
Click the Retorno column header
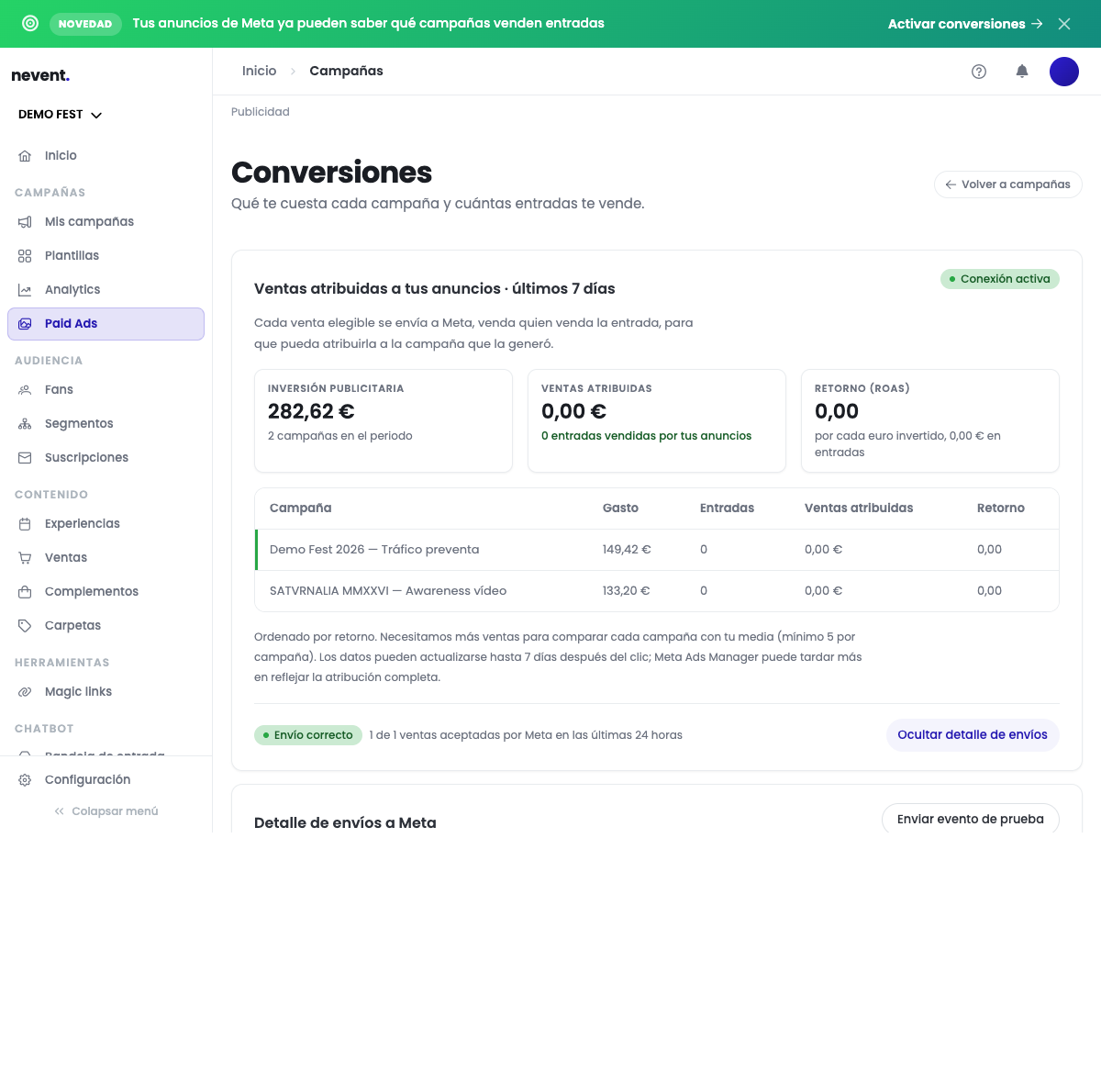1001,508
